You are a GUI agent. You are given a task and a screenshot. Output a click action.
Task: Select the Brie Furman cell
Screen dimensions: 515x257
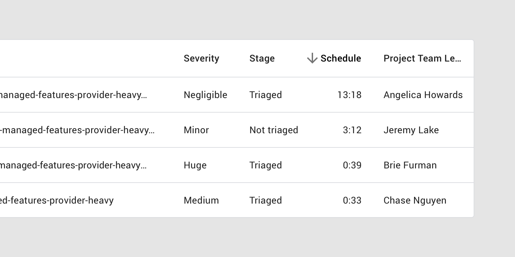[410, 165]
